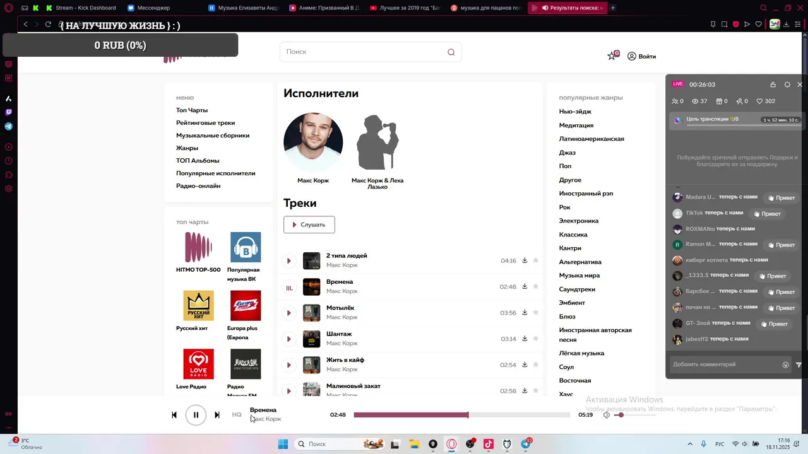Open Windows Start menu
This screenshot has width=808, height=454.
pyautogui.click(x=283, y=444)
